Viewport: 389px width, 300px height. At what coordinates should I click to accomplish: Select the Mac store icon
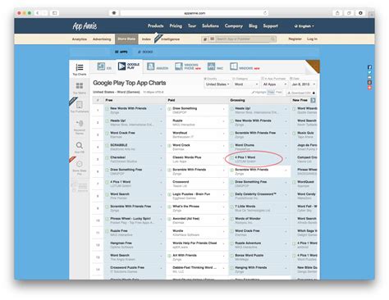211,66
